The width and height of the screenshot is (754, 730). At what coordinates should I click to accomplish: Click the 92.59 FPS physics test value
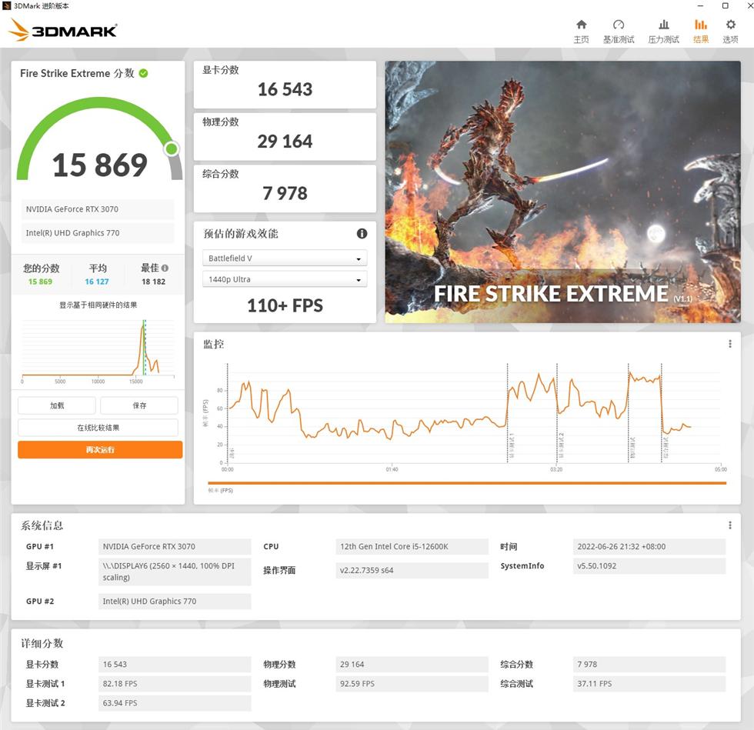(x=412, y=683)
